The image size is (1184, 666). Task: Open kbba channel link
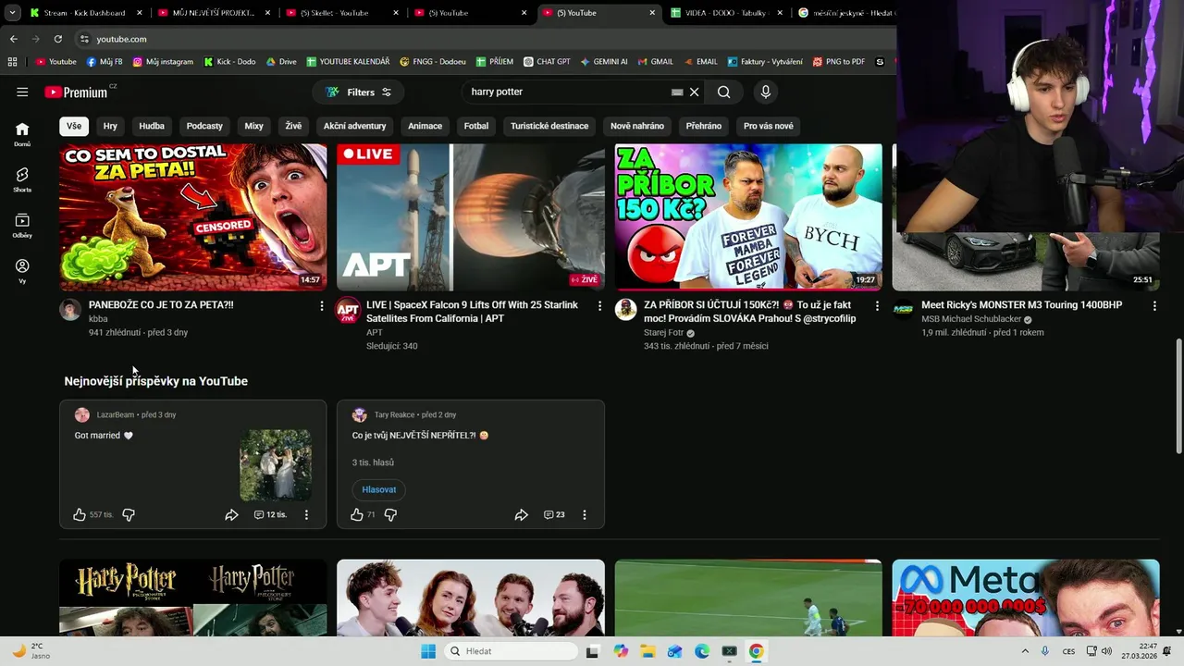(x=98, y=319)
